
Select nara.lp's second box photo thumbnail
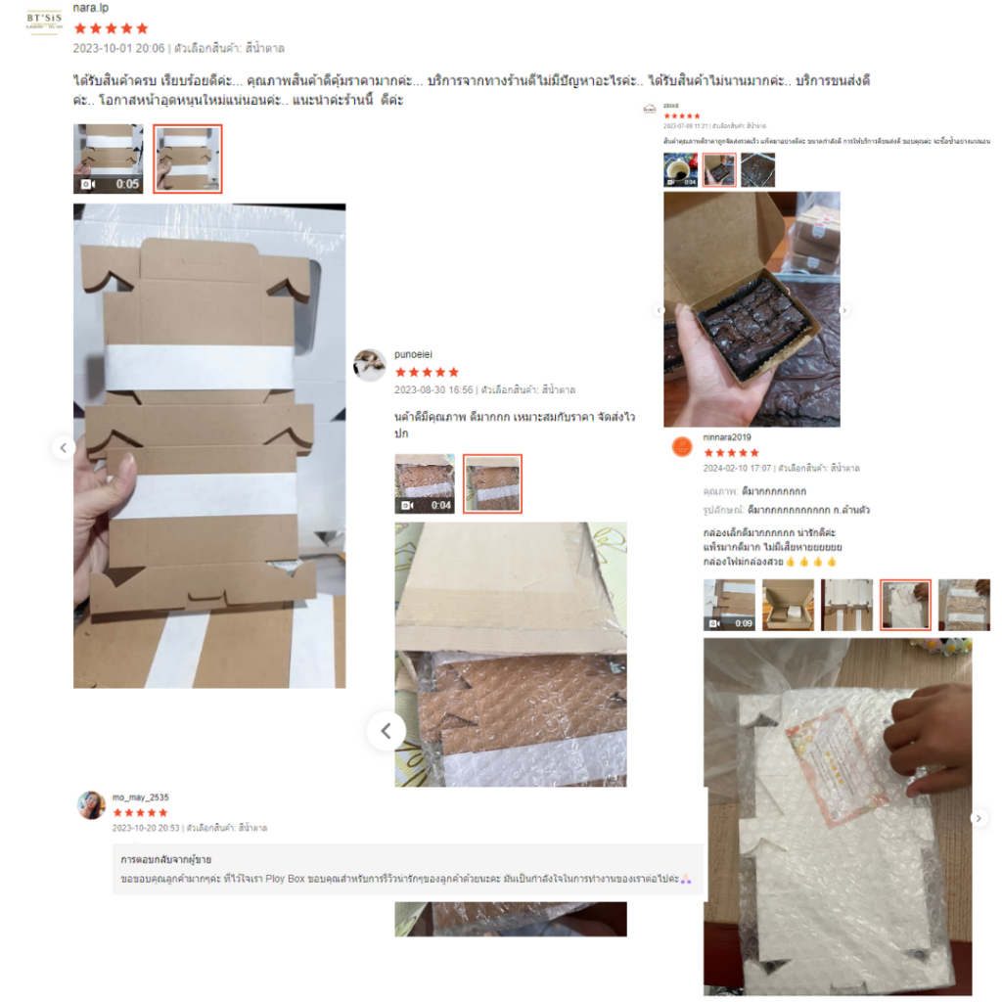pos(188,159)
